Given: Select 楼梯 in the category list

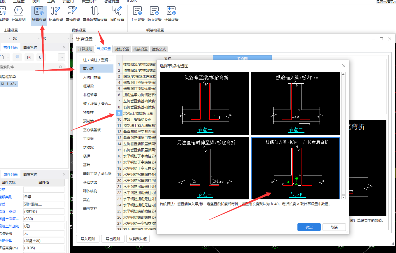Looking at the screenshot, I should [x=96, y=156].
